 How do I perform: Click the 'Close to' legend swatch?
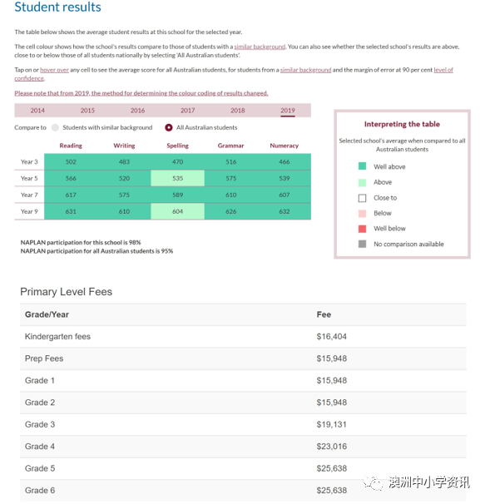[x=362, y=198]
